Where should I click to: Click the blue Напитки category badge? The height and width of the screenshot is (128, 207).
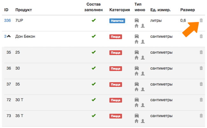pos(117,21)
